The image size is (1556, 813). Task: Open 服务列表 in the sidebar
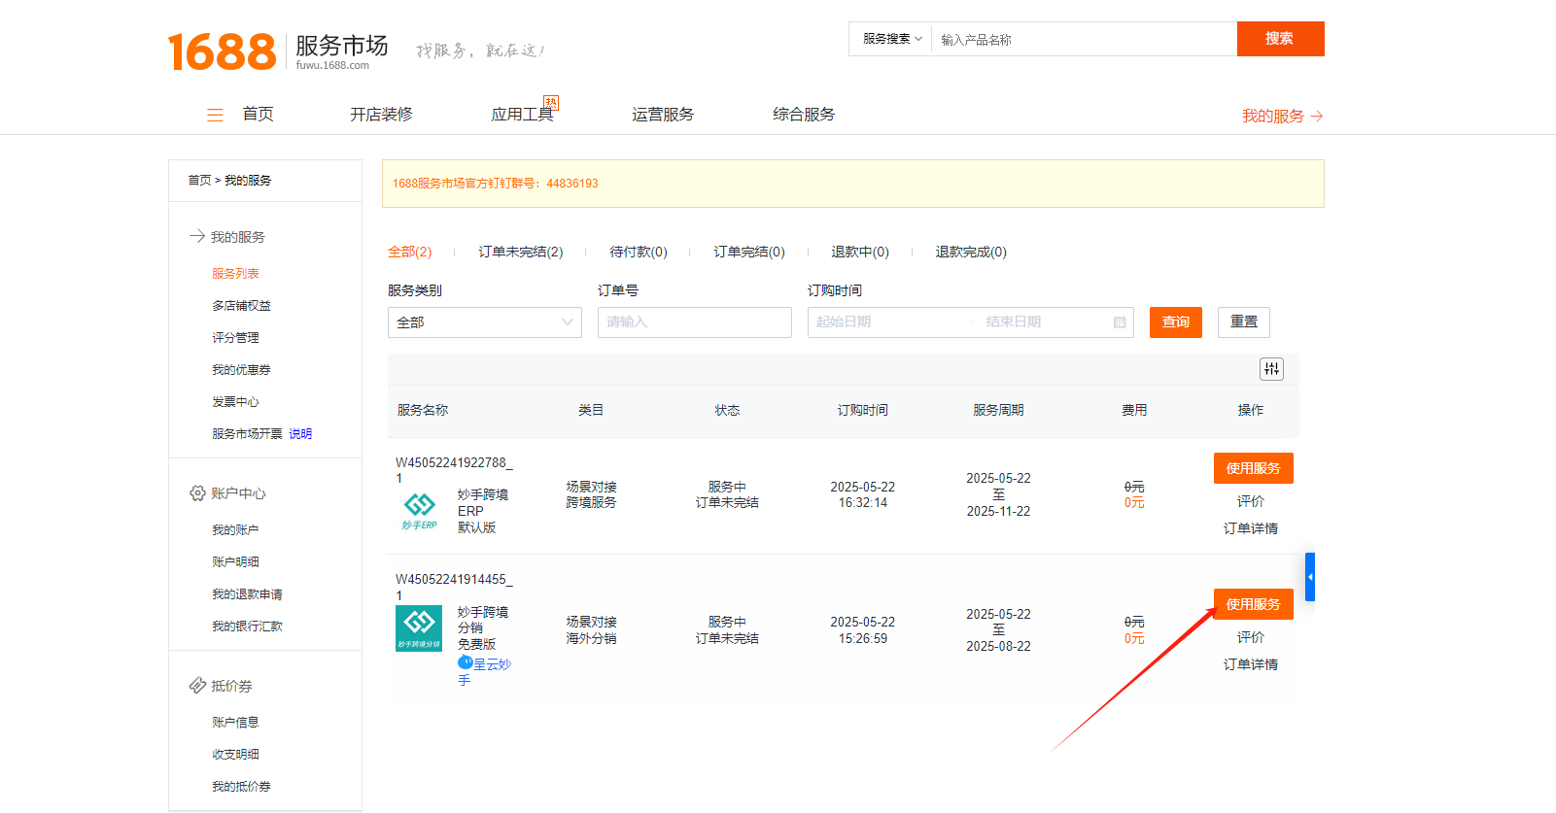[x=235, y=274]
